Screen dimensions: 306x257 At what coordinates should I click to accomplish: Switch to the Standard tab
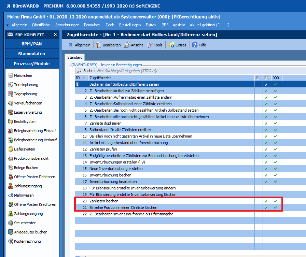tap(75, 57)
